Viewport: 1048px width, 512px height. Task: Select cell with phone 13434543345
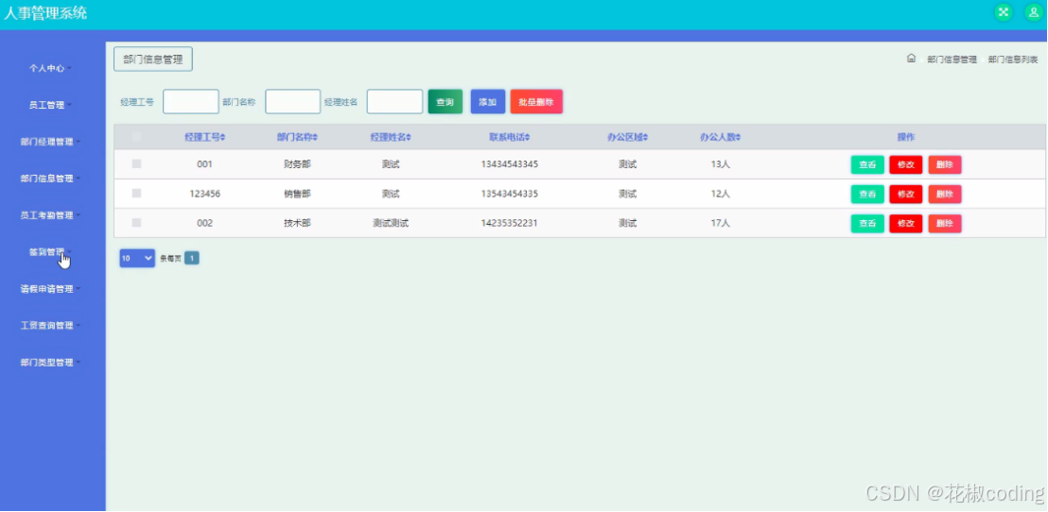coord(509,164)
